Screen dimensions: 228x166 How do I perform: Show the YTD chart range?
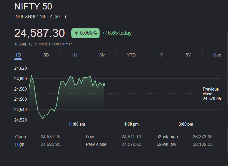[x=131, y=55]
